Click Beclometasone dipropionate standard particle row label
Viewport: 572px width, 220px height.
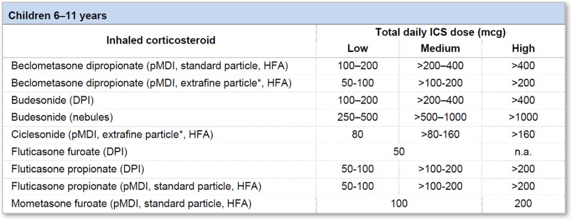pyautogui.click(x=150, y=66)
